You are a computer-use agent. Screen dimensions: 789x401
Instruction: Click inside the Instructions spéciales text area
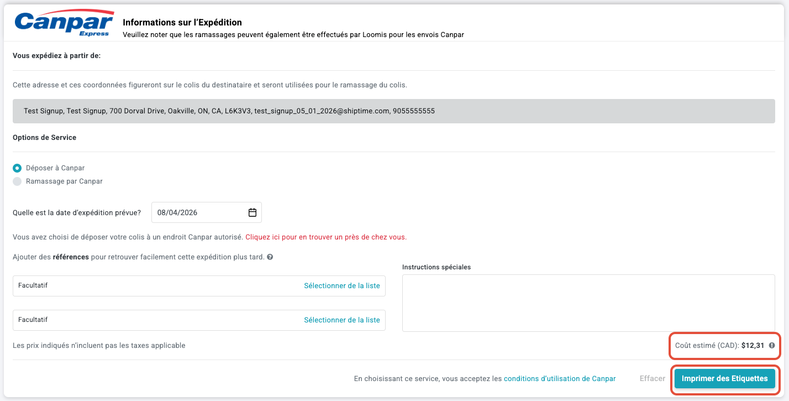click(x=588, y=303)
